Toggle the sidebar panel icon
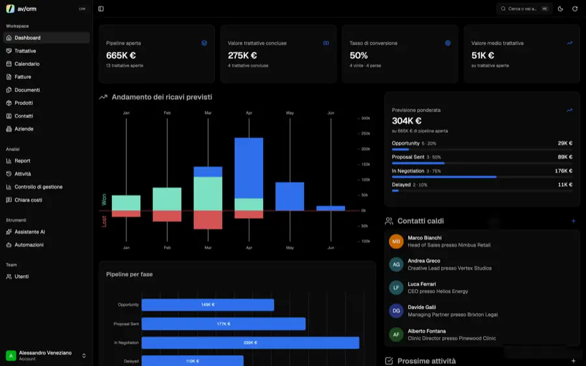The width and height of the screenshot is (586, 366). click(x=101, y=8)
